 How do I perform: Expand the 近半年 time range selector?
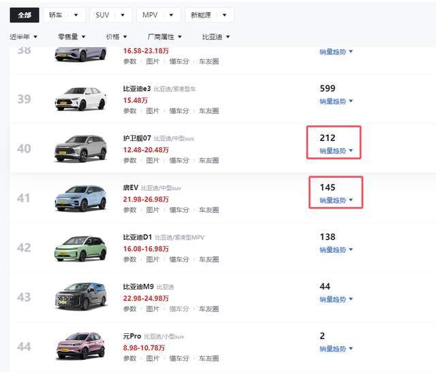click(24, 37)
